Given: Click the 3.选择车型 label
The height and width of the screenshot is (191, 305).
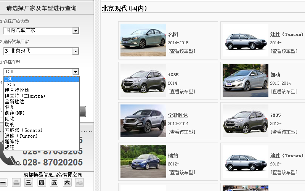Looking at the screenshot, I should click(x=10, y=62).
